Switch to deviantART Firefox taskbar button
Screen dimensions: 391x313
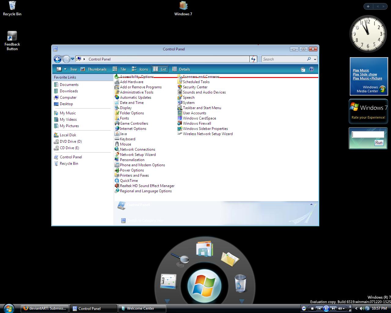[45, 308]
